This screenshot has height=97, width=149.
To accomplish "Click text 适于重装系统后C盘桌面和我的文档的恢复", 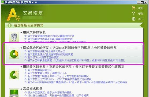I will coord(50,54).
